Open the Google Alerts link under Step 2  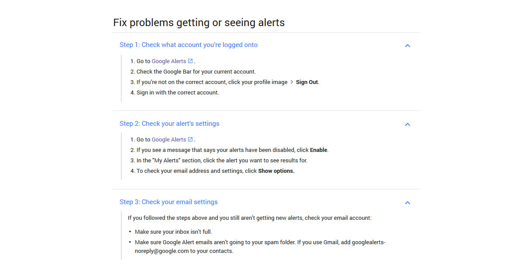(x=169, y=140)
